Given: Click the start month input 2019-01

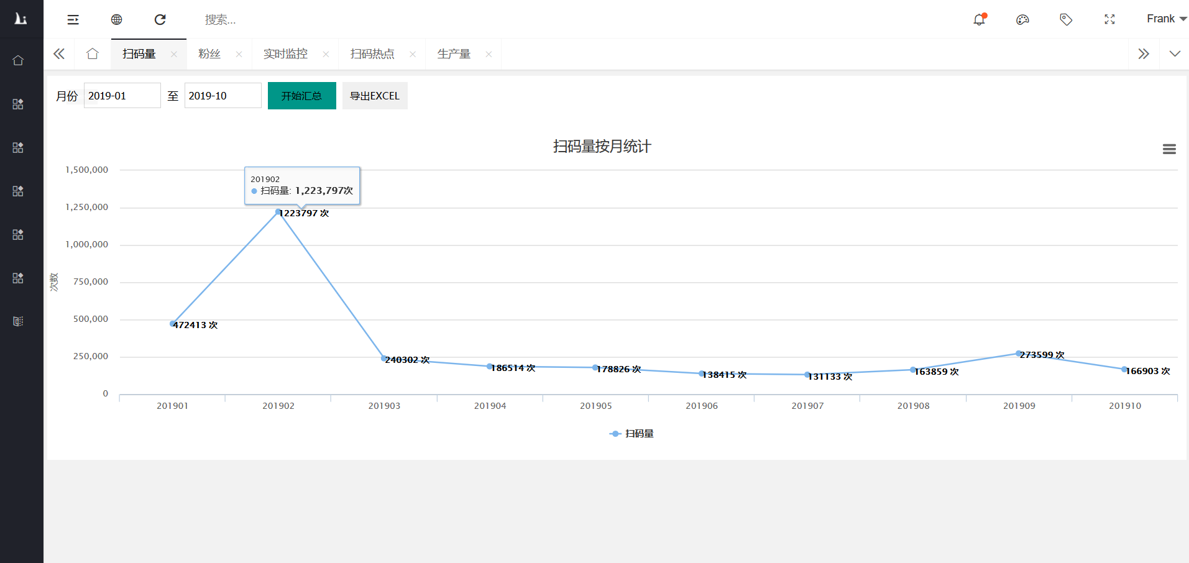Looking at the screenshot, I should pos(122,96).
